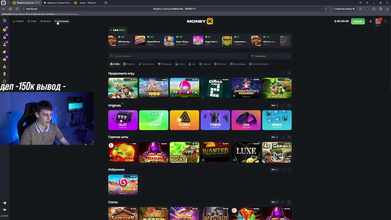
Task: Reload the page in browser
Action: click(17, 9)
